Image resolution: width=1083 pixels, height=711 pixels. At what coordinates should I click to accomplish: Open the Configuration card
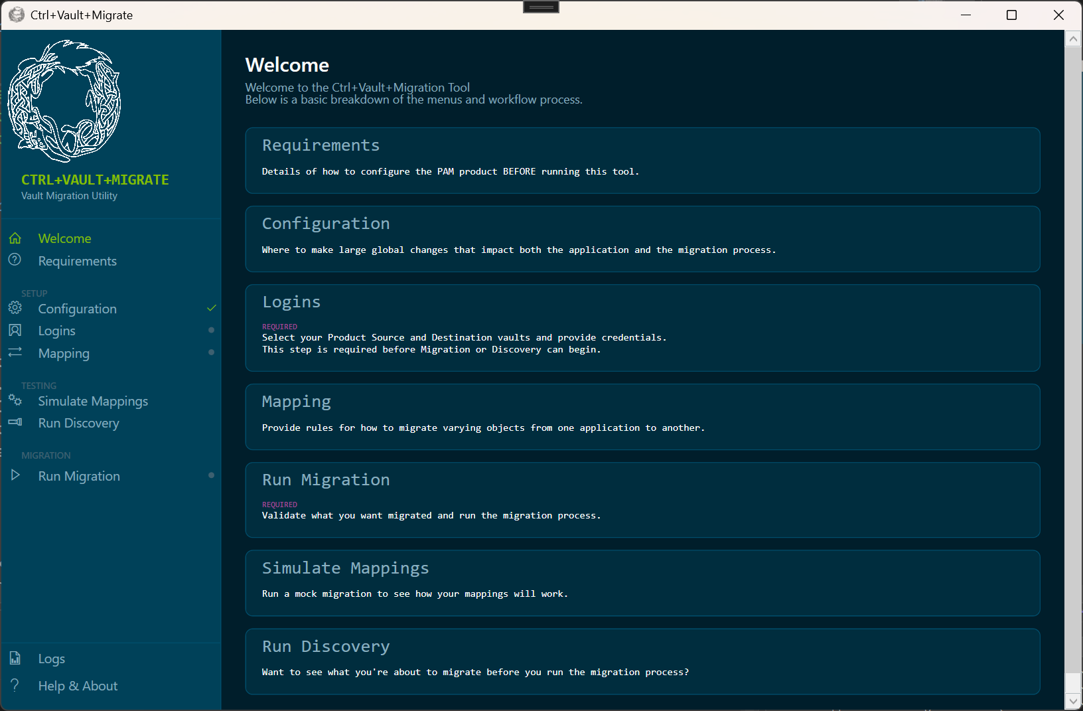(642, 239)
